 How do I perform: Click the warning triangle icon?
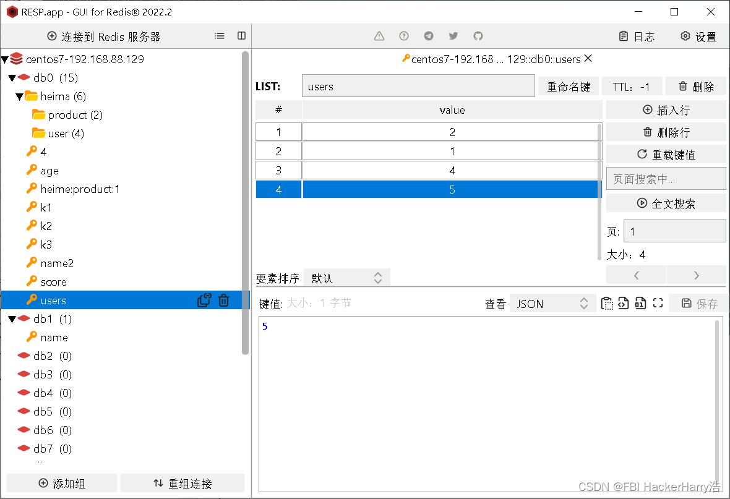click(x=379, y=36)
